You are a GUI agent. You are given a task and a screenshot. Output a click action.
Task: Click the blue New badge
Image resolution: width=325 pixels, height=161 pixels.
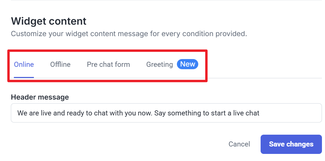pyautogui.click(x=187, y=64)
